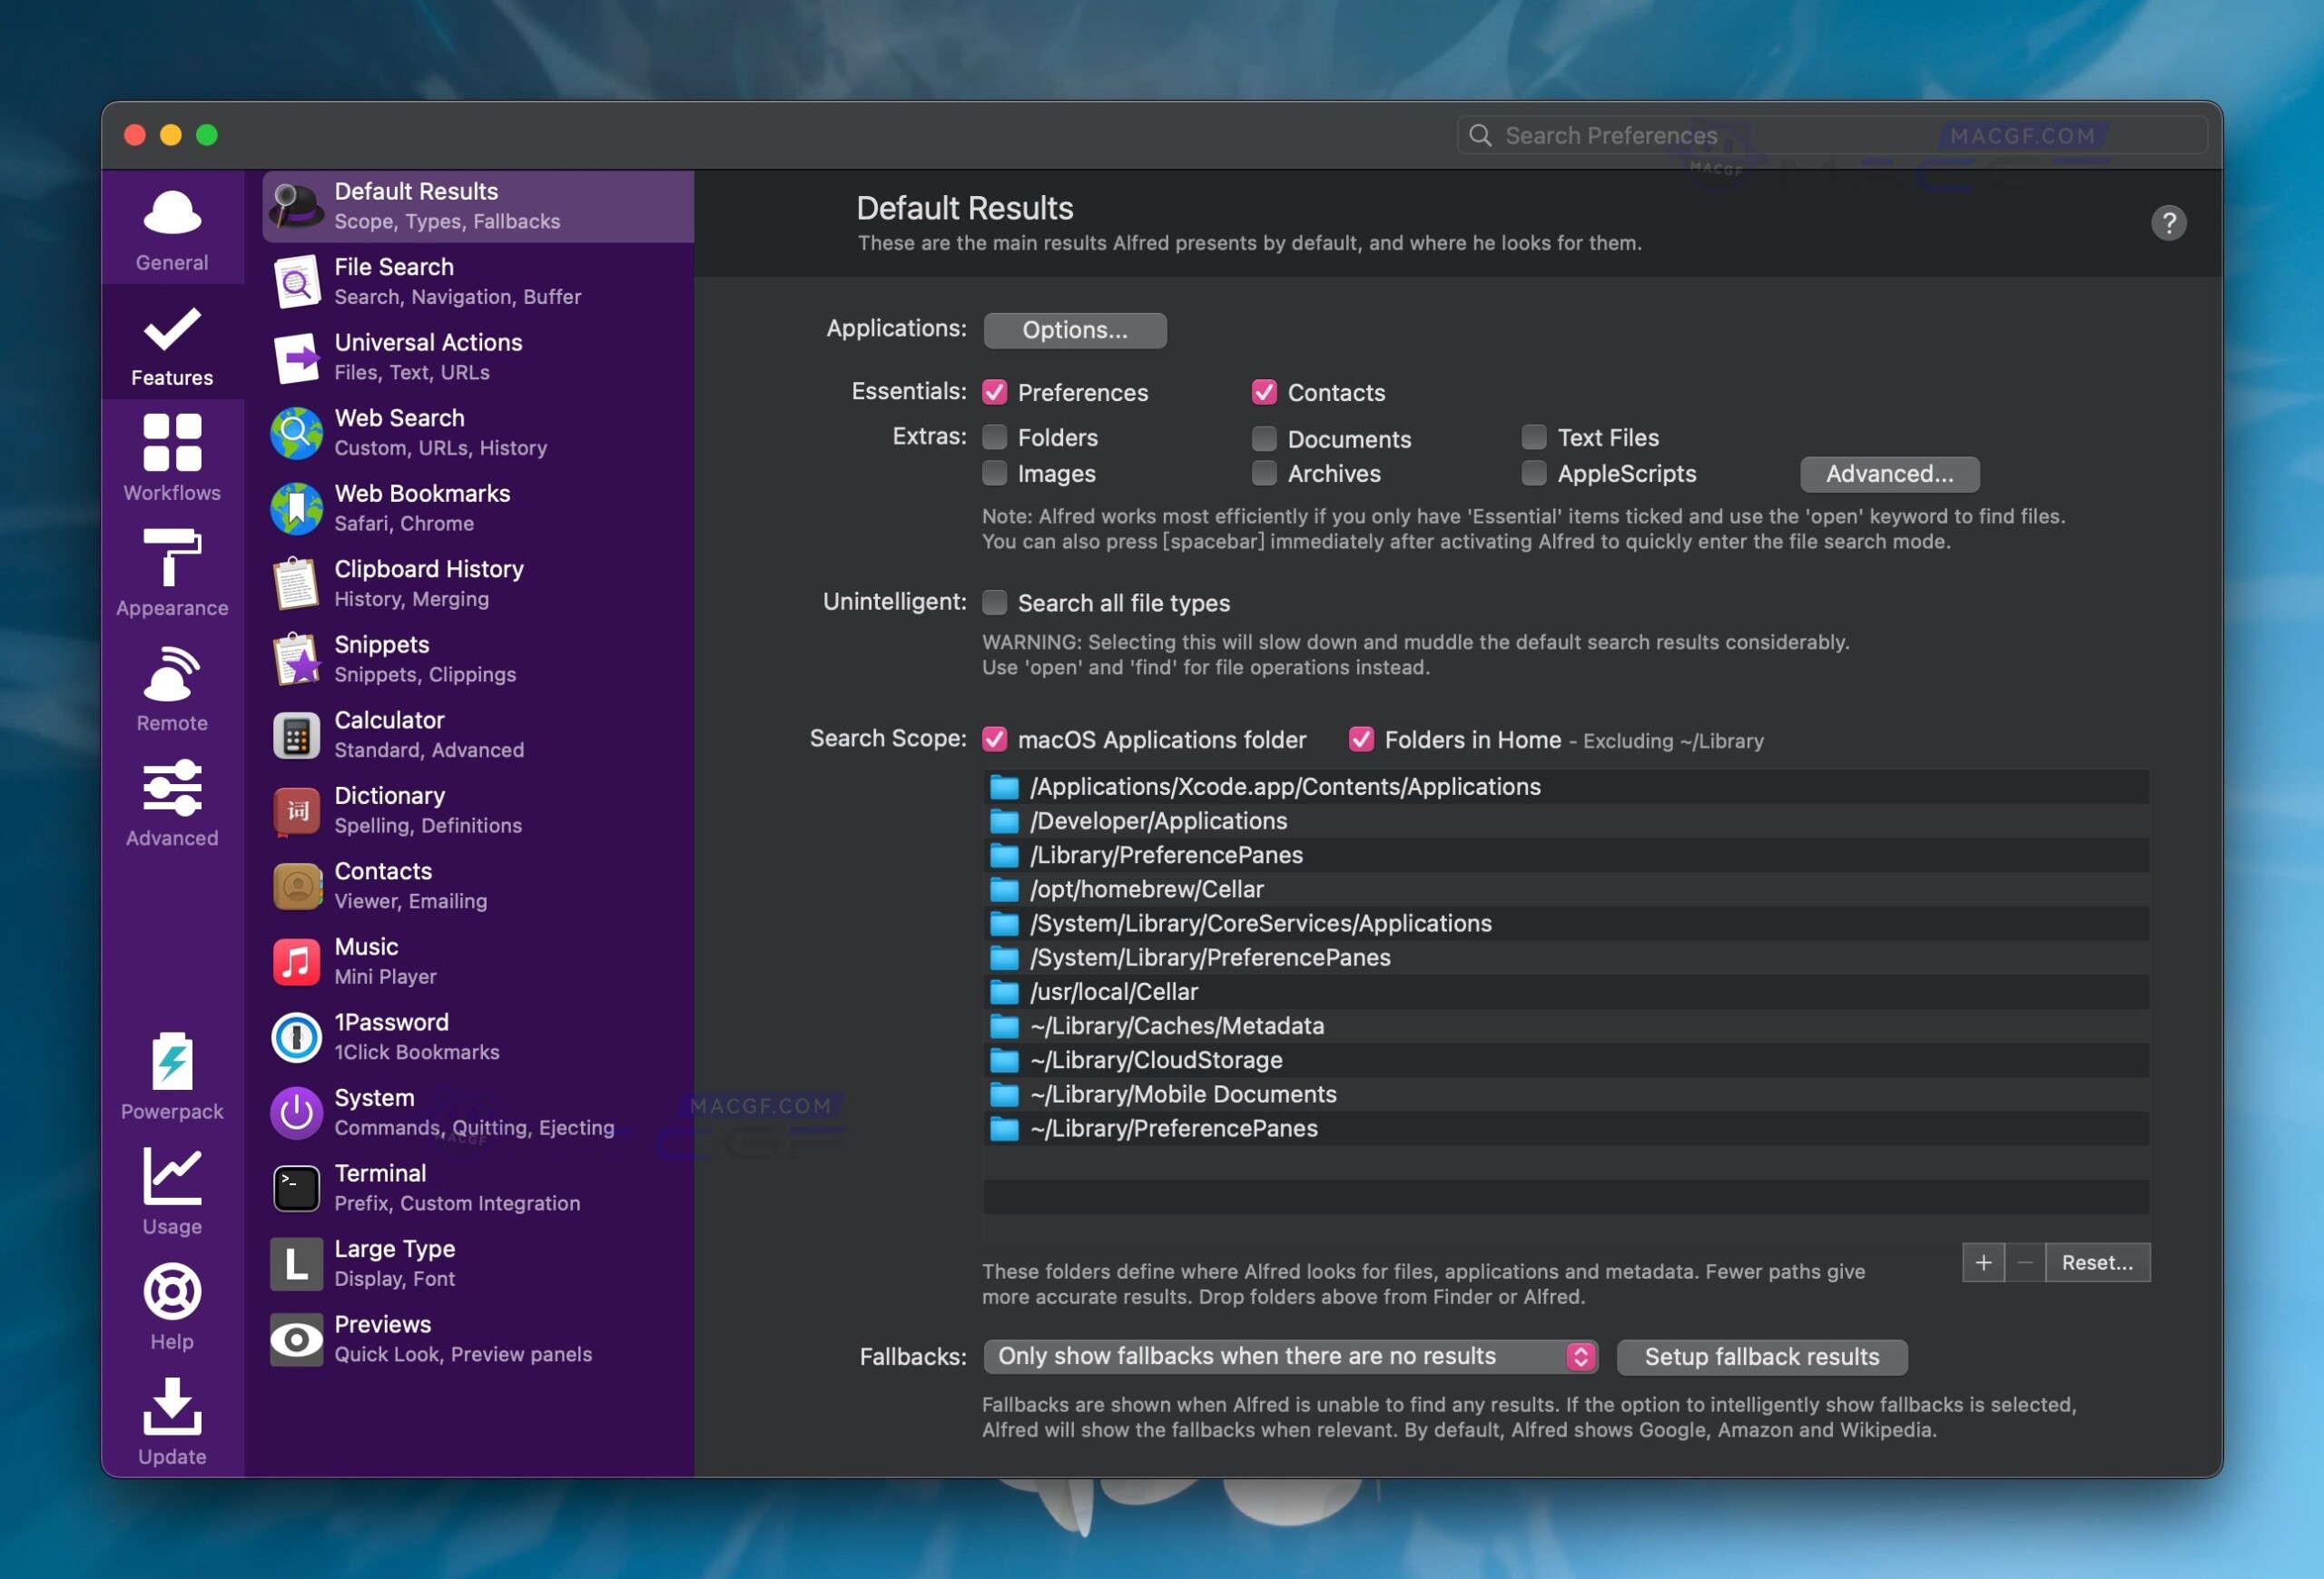Open the Usage chart icon
This screenshot has width=2324, height=1579.
[172, 1176]
